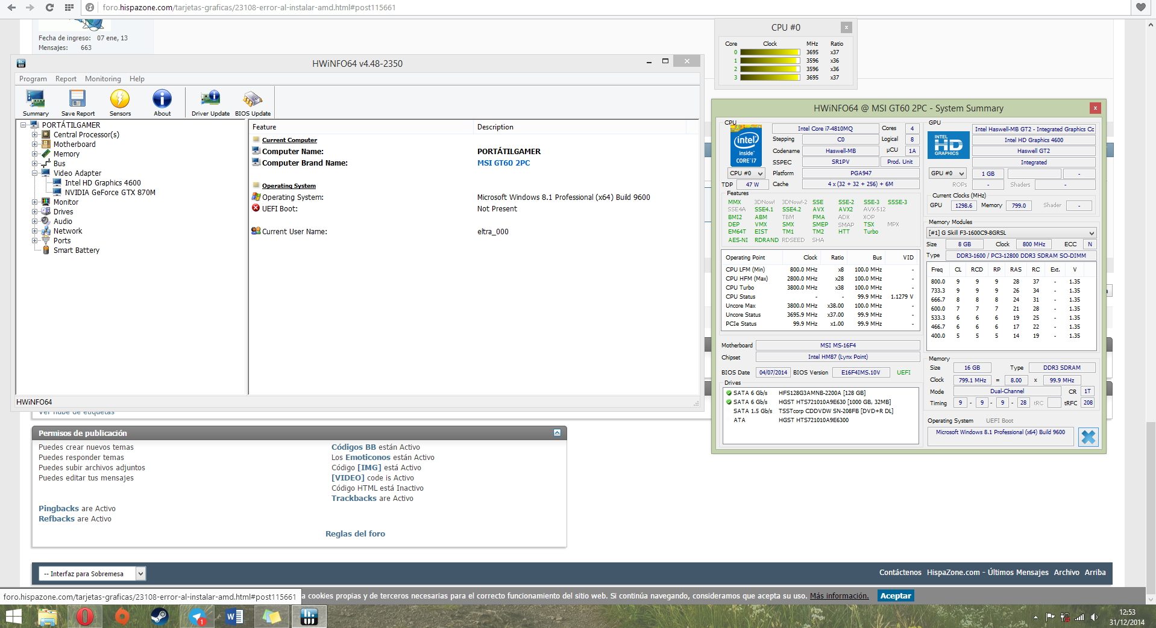Select Smart Battery in the tree
The image size is (1156, 628).
pos(76,250)
